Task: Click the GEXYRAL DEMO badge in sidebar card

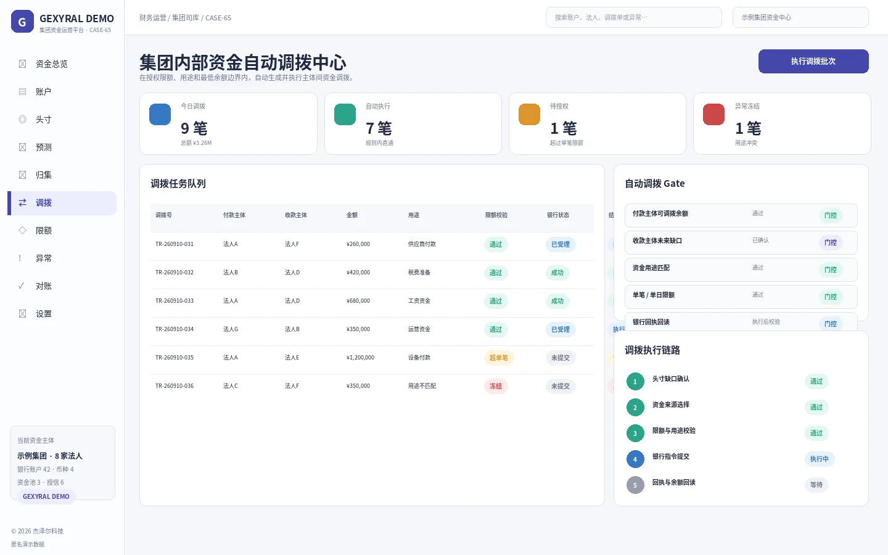Action: [x=46, y=496]
